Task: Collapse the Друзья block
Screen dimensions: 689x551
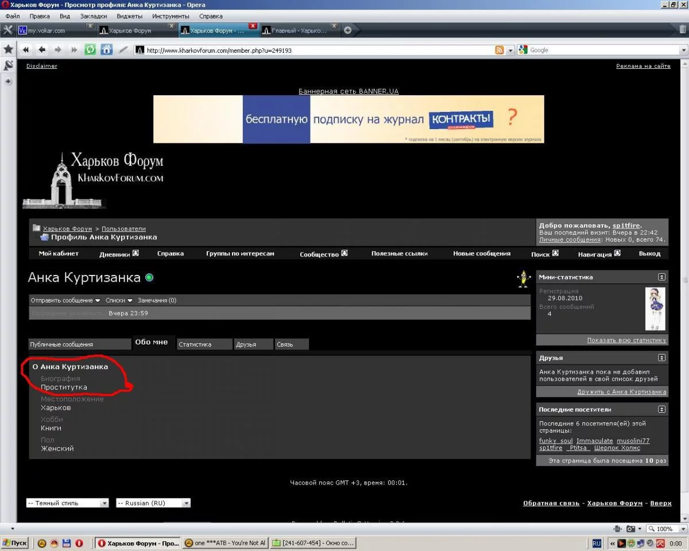Action: pyautogui.click(x=661, y=358)
